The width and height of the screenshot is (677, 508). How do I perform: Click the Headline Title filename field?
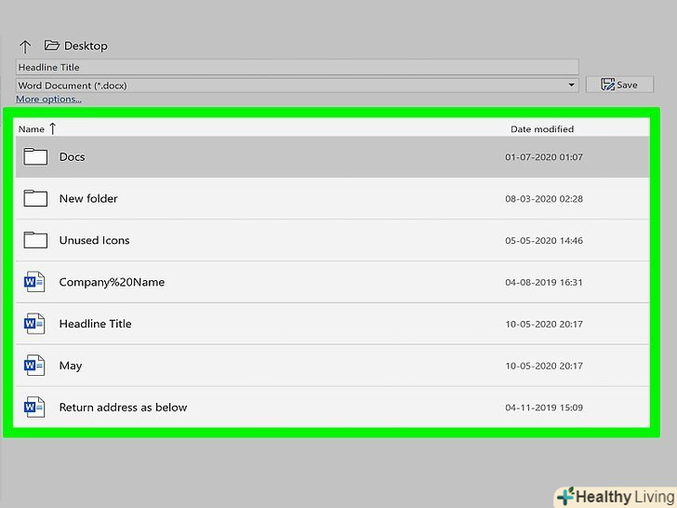coord(297,67)
